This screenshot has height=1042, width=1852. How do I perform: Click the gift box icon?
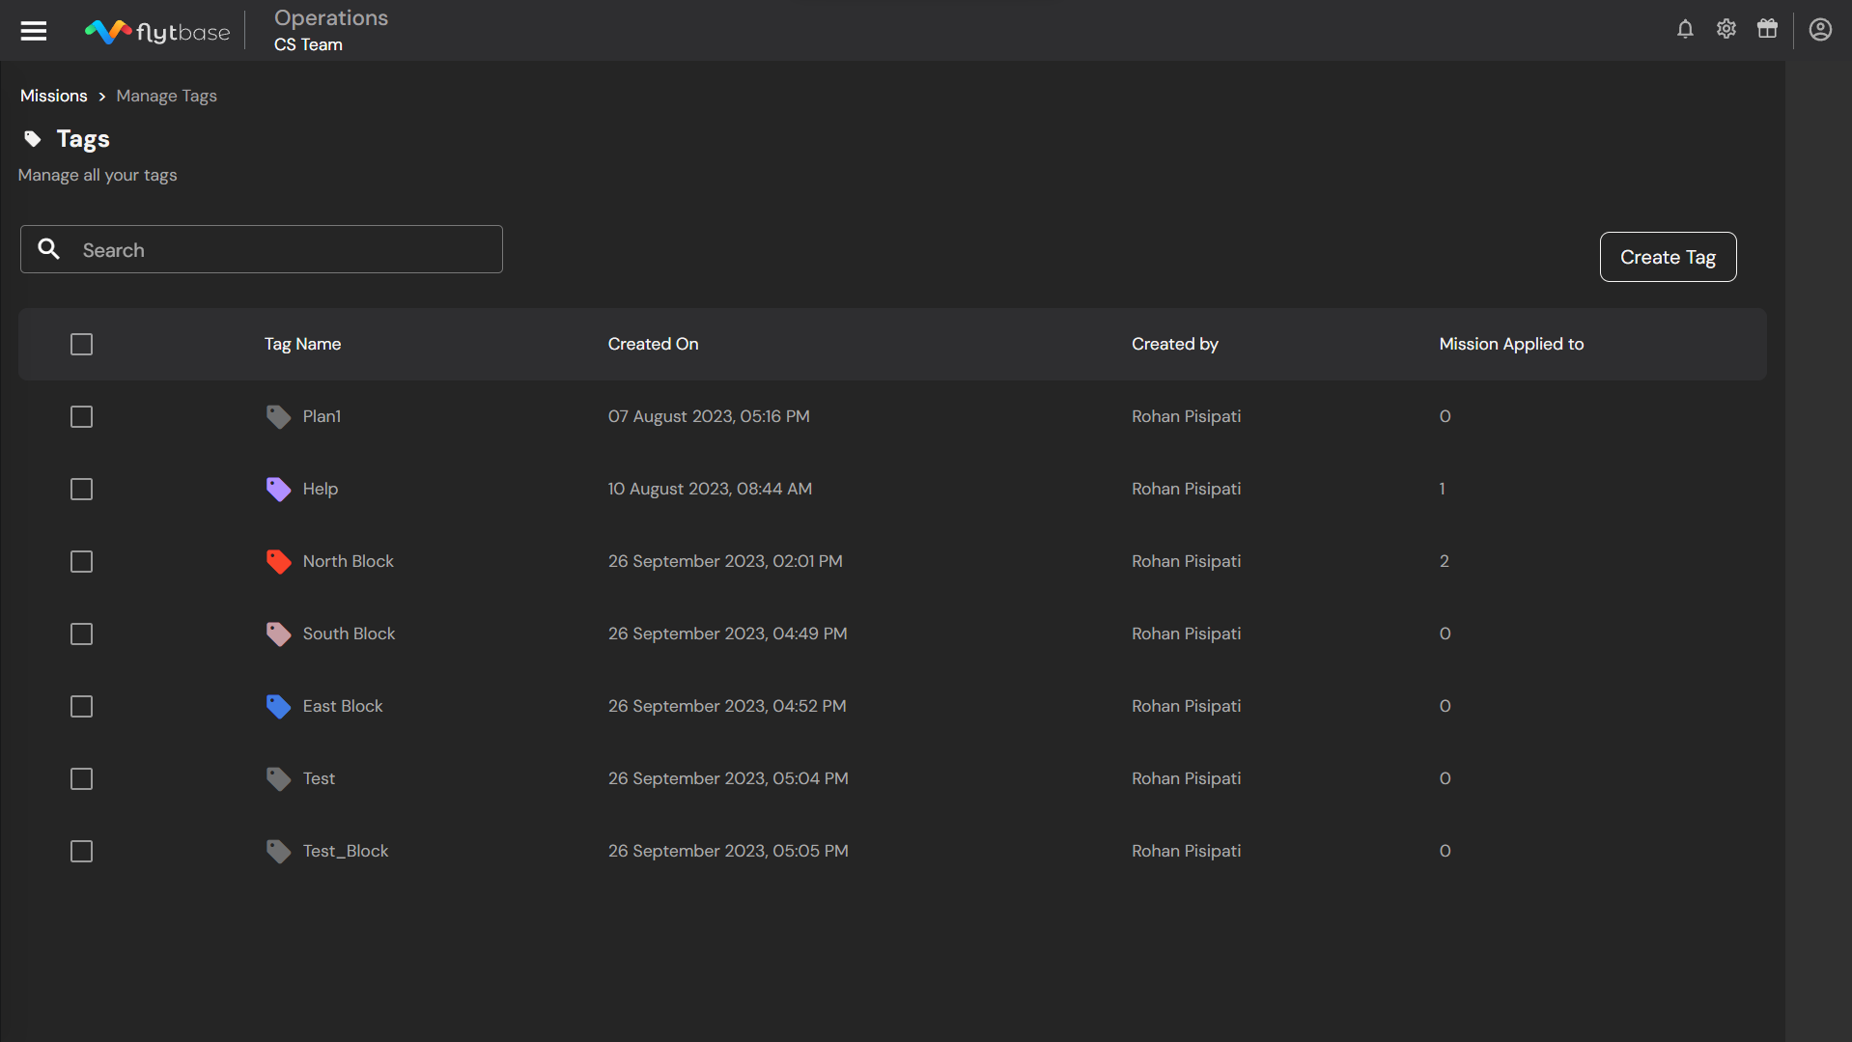point(1767,29)
